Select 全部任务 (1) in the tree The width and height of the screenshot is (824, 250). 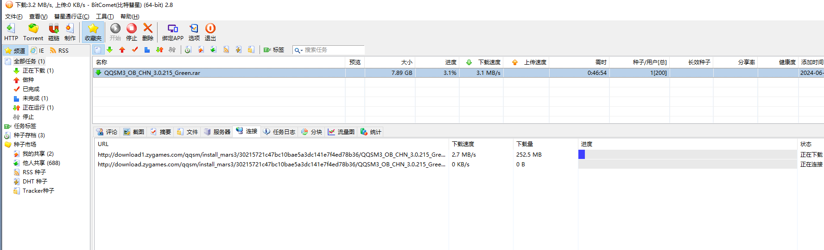pos(29,61)
